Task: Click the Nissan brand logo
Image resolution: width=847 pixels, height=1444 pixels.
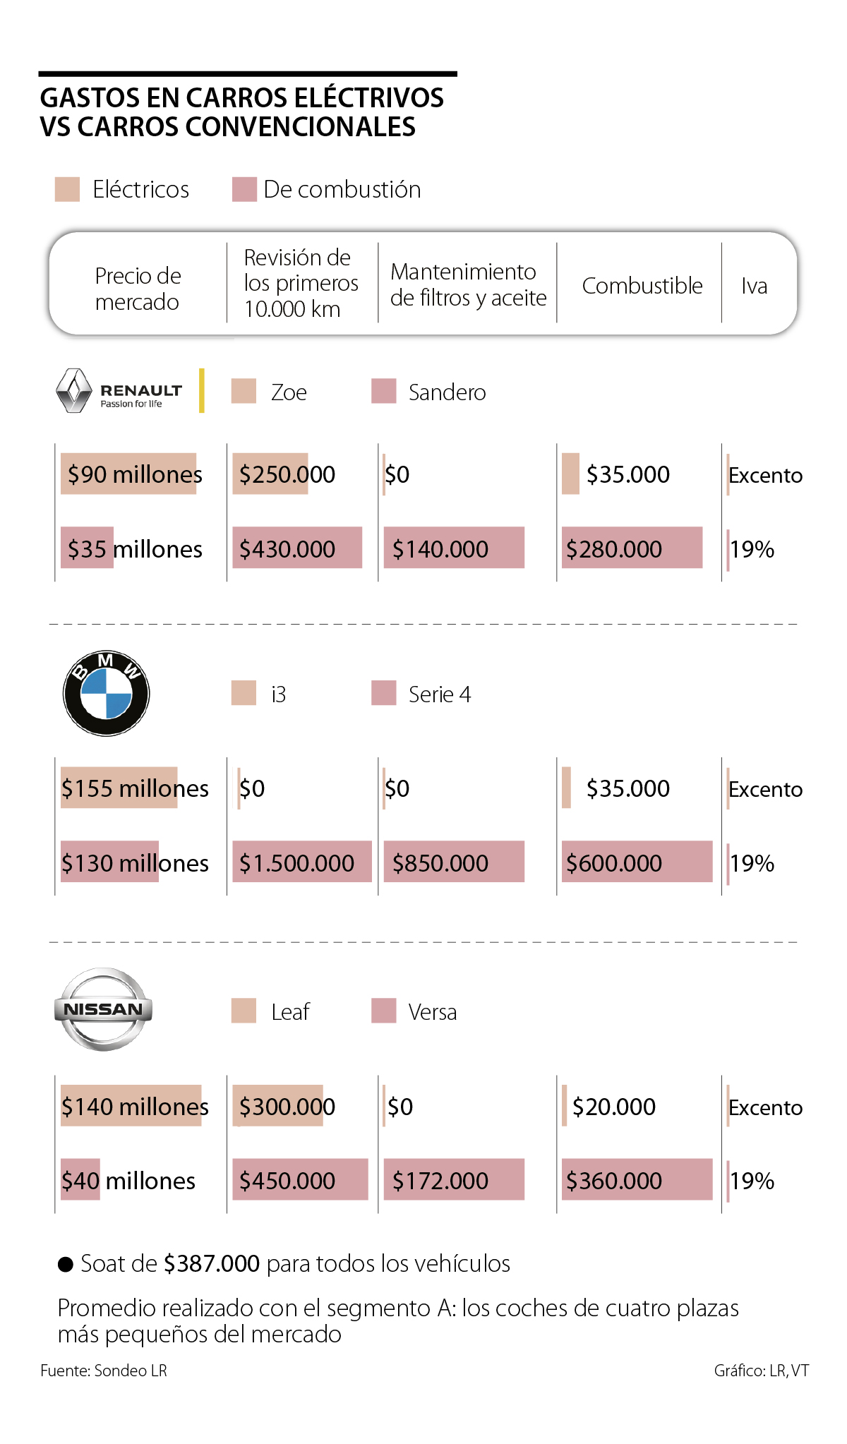Action: click(x=103, y=1009)
